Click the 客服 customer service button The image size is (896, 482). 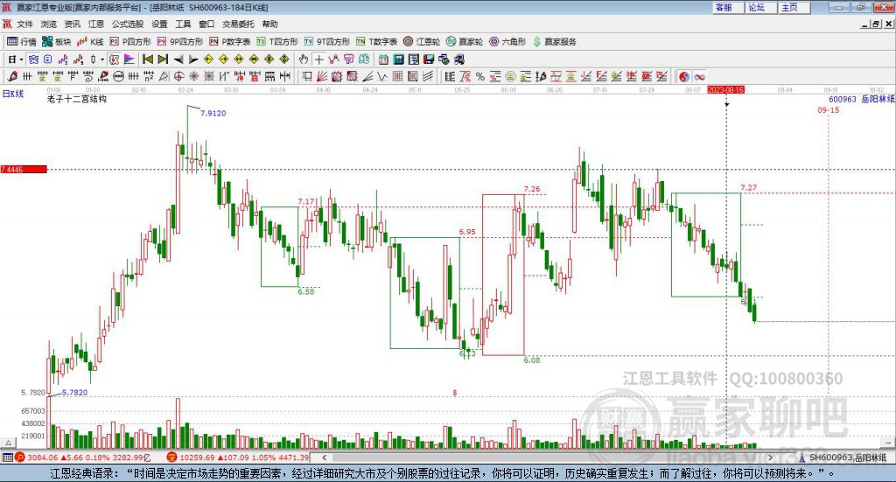pos(727,7)
